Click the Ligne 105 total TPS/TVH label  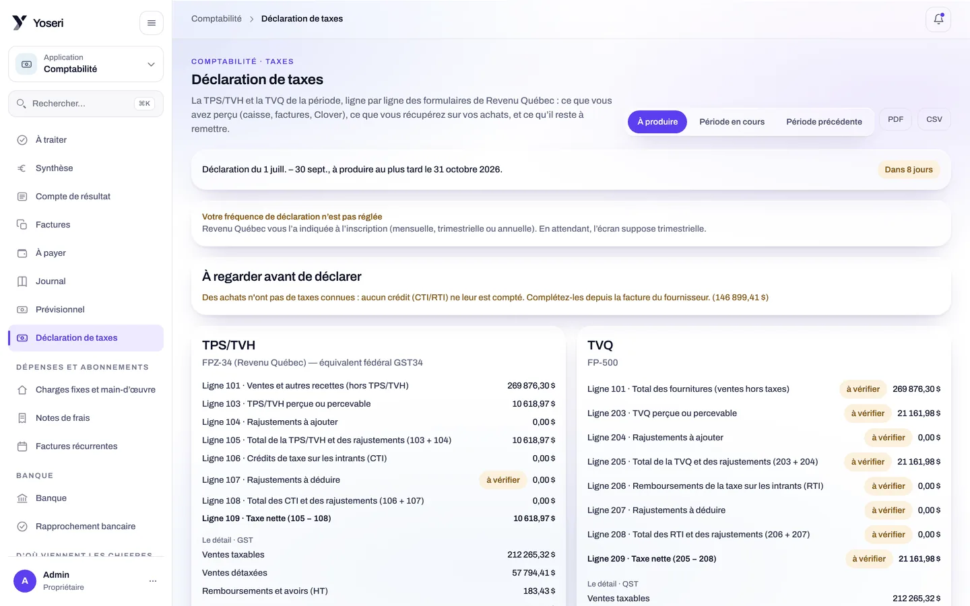click(327, 440)
